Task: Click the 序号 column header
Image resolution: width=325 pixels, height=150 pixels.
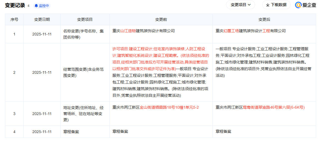Action: 14,19
